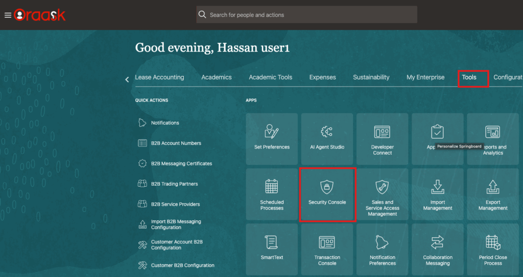Click the B2B Trading Partners icon
Viewport: 523px width, 277px height.
pyautogui.click(x=142, y=184)
